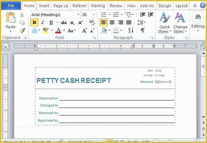Viewport: 207px width, 143px height.
Task: Switch to the Review tab
Action: (116, 6)
